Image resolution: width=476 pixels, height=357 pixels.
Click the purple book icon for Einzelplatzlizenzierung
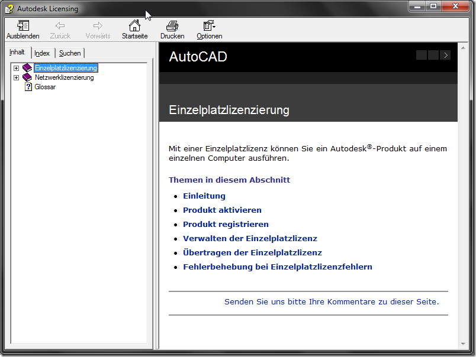pyautogui.click(x=27, y=68)
